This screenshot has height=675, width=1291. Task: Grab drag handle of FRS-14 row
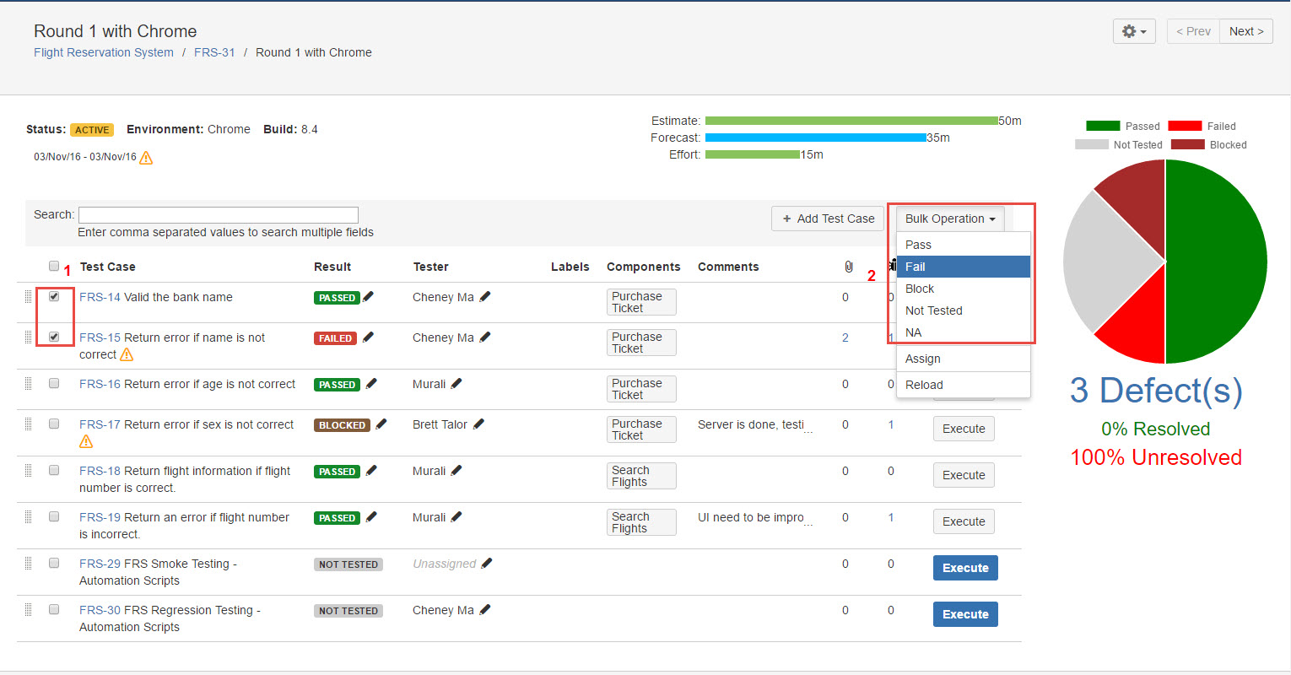tap(28, 296)
